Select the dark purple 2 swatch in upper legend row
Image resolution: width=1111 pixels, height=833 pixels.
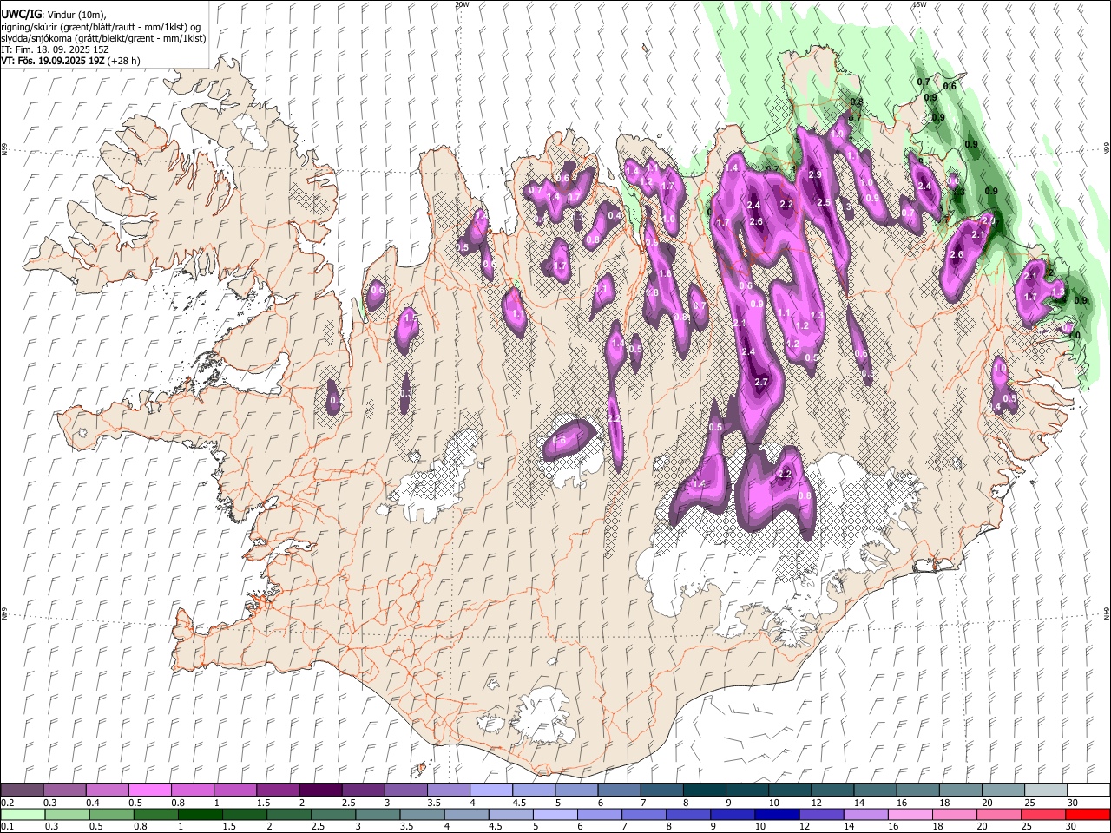320,790
